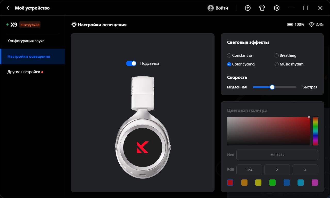
Task: Maximize the application window
Action: tap(306, 8)
